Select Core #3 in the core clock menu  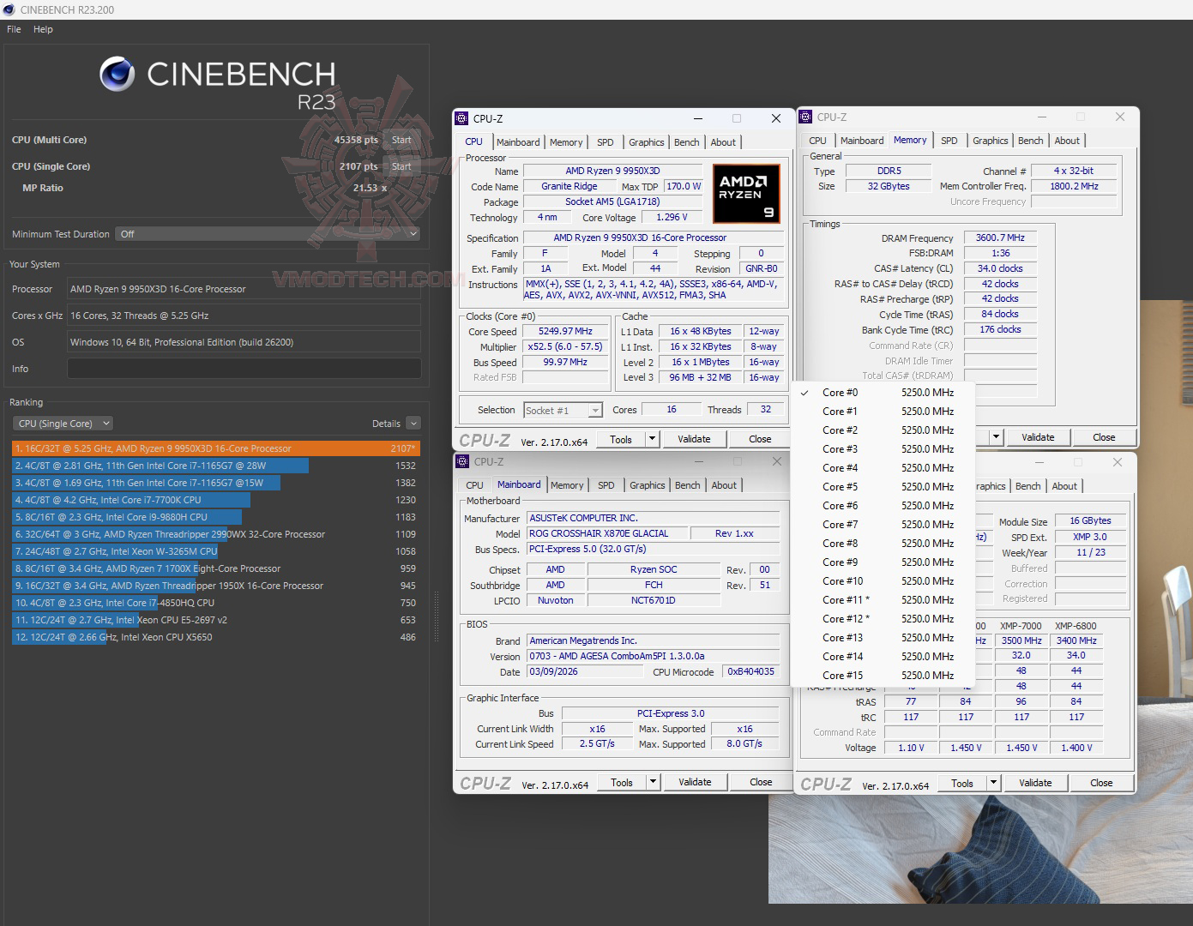[884, 449]
